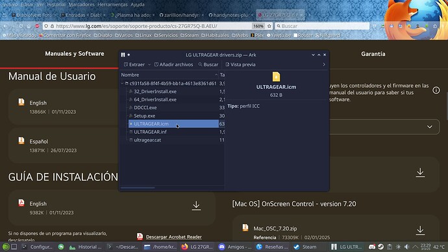Open Steam from the taskbar
Viewport: 448px width, 252px height.
(306, 247)
